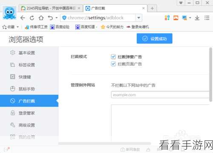213x153 pixels.
Task: Click the settings page vertical scrollbar
Action: pos(211,75)
